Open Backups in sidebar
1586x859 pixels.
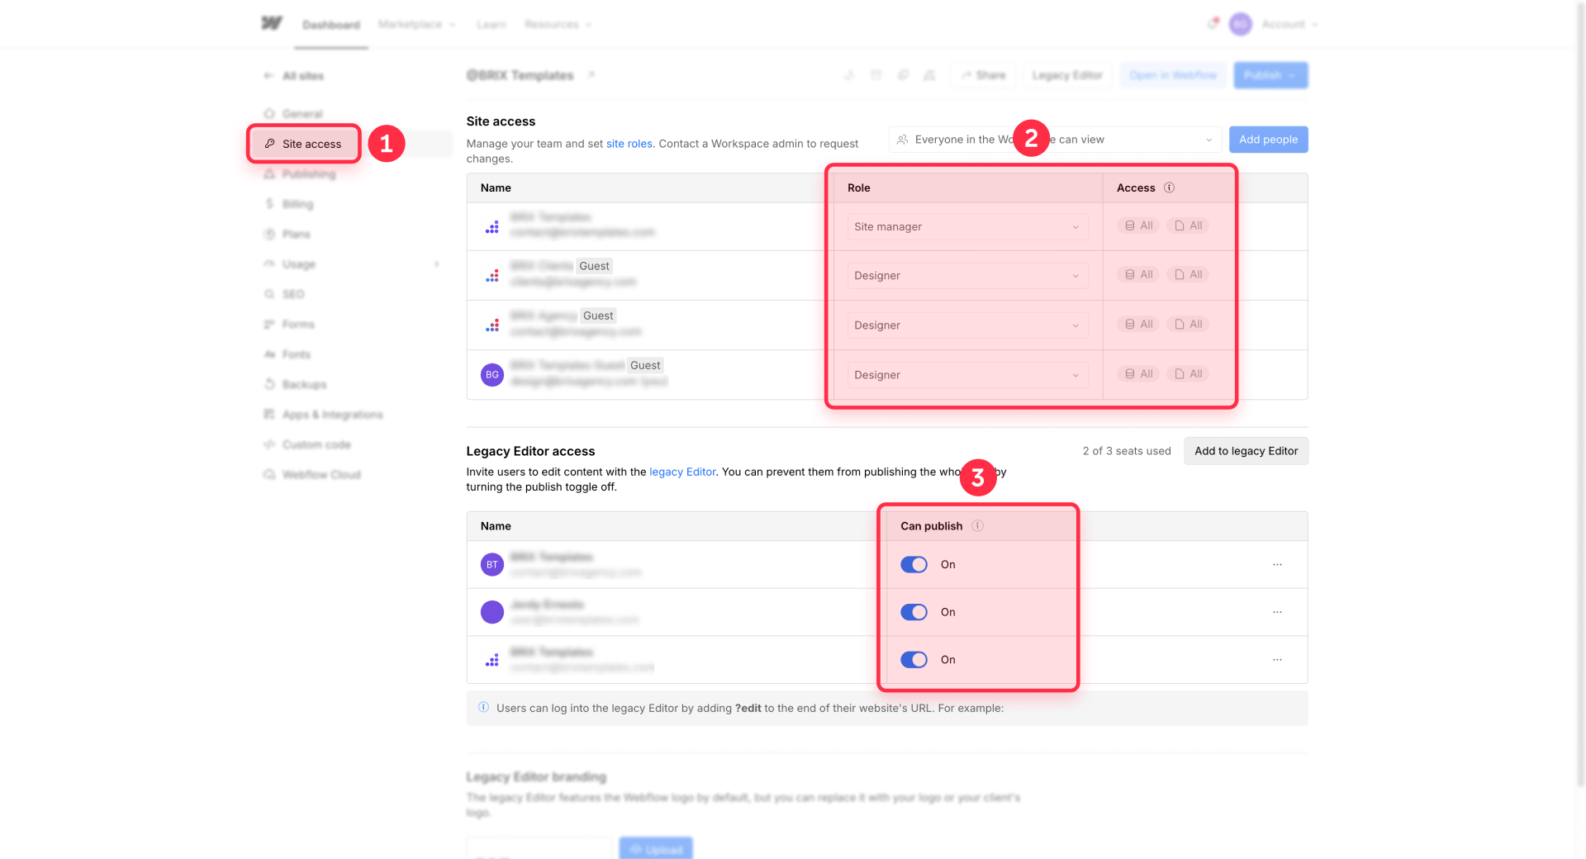(295, 385)
